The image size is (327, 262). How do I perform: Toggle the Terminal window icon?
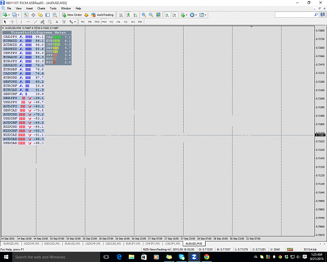48,15
